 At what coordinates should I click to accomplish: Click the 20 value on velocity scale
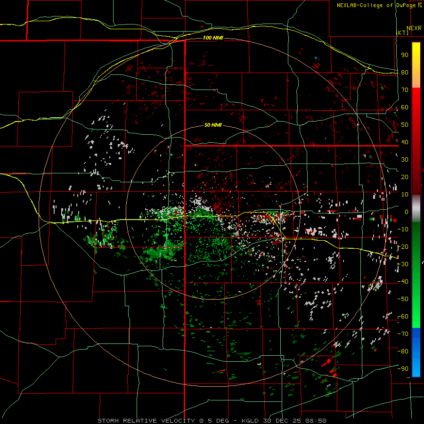(x=405, y=177)
